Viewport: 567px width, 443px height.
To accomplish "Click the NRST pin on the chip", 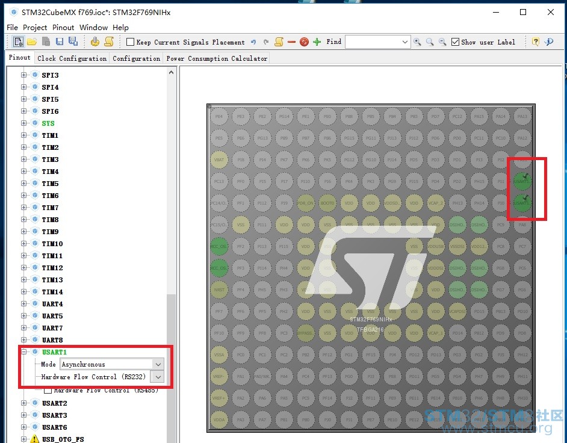I will [x=218, y=290].
